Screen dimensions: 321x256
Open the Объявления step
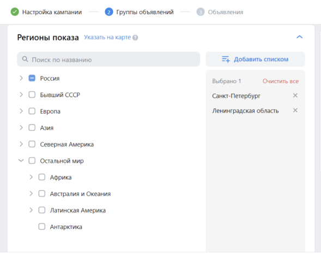(x=226, y=12)
